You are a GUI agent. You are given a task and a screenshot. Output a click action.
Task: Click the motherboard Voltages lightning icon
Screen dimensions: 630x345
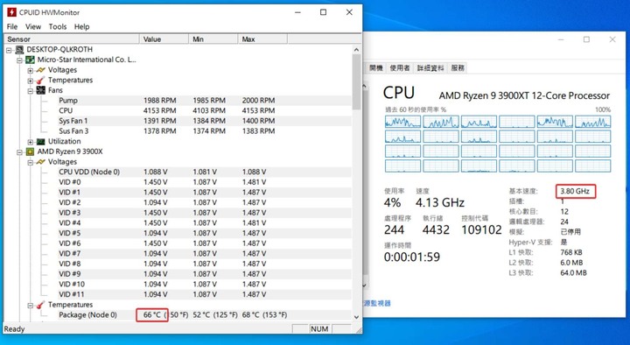[40, 70]
